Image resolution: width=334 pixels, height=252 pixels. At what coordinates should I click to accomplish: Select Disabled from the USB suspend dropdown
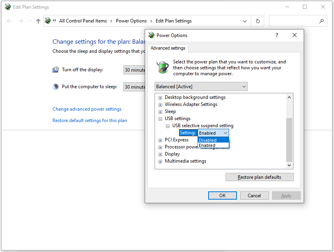(208, 140)
